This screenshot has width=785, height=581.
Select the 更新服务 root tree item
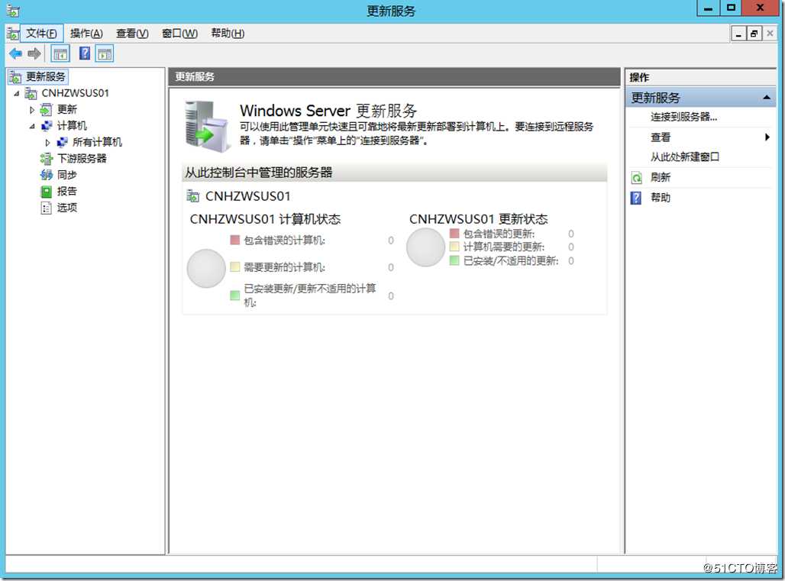point(46,76)
